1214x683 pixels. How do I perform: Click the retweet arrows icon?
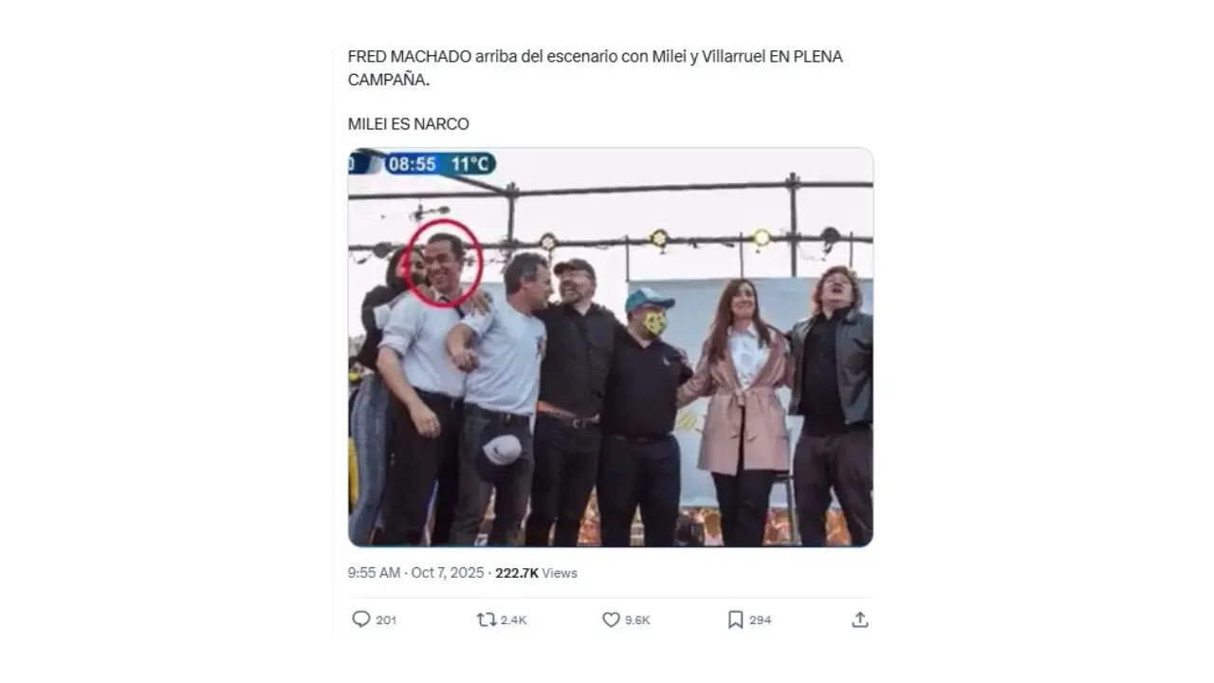click(487, 619)
